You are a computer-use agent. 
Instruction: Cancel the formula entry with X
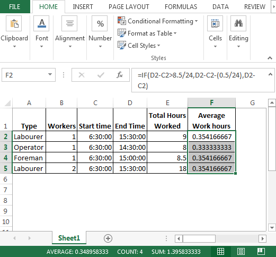82,75
